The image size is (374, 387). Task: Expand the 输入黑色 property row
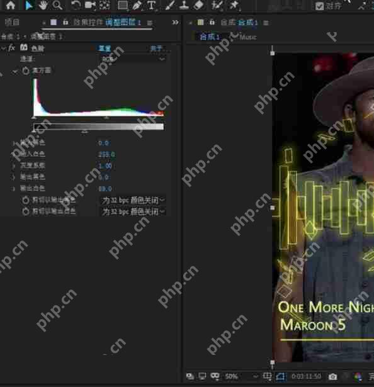14,143
